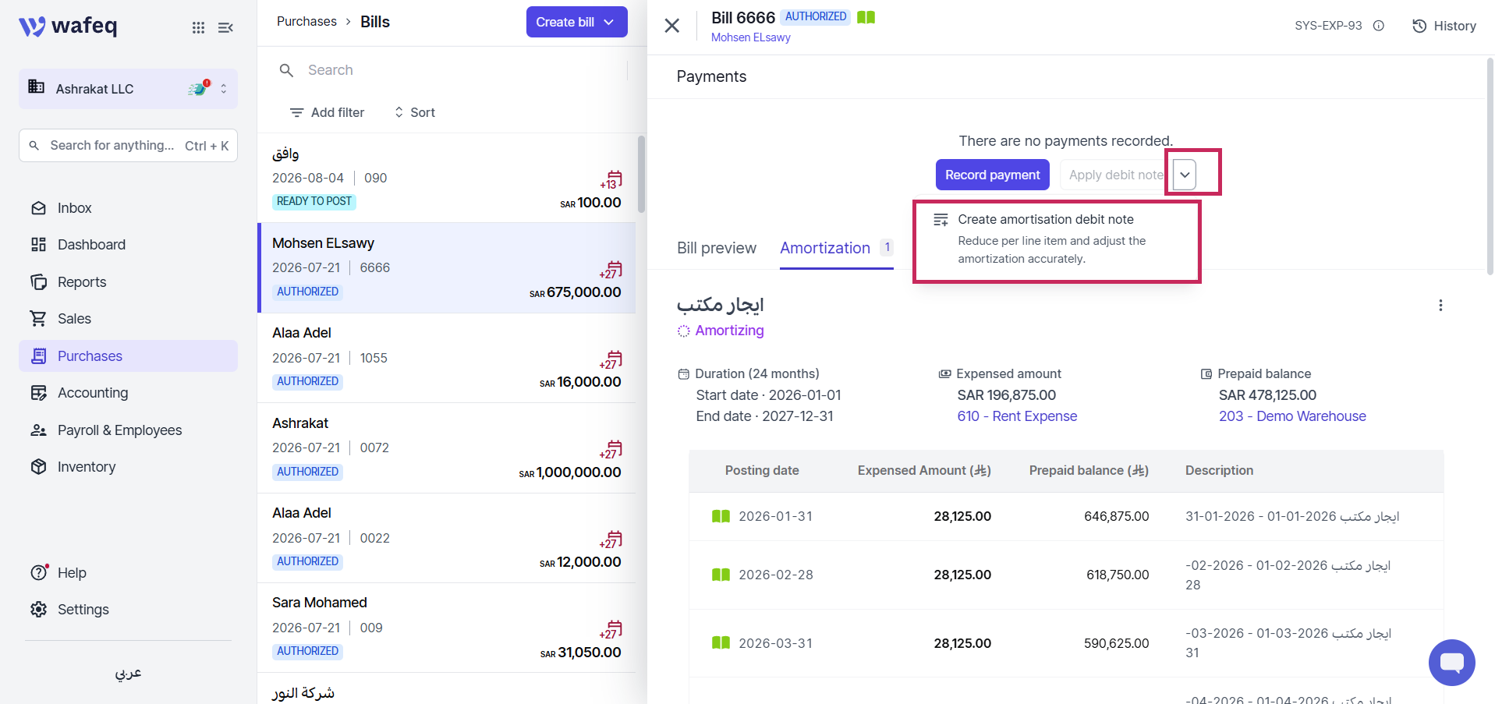Open the 610 - Rent Expense link
Image resolution: width=1495 pixels, height=704 pixels.
[x=1017, y=416]
